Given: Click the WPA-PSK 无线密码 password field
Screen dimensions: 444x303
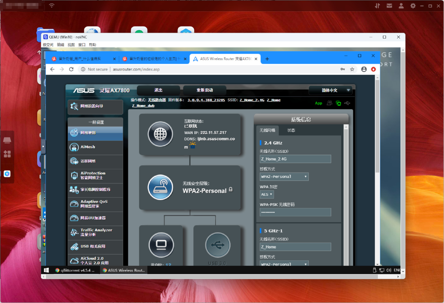Looking at the screenshot, I should tap(295, 212).
